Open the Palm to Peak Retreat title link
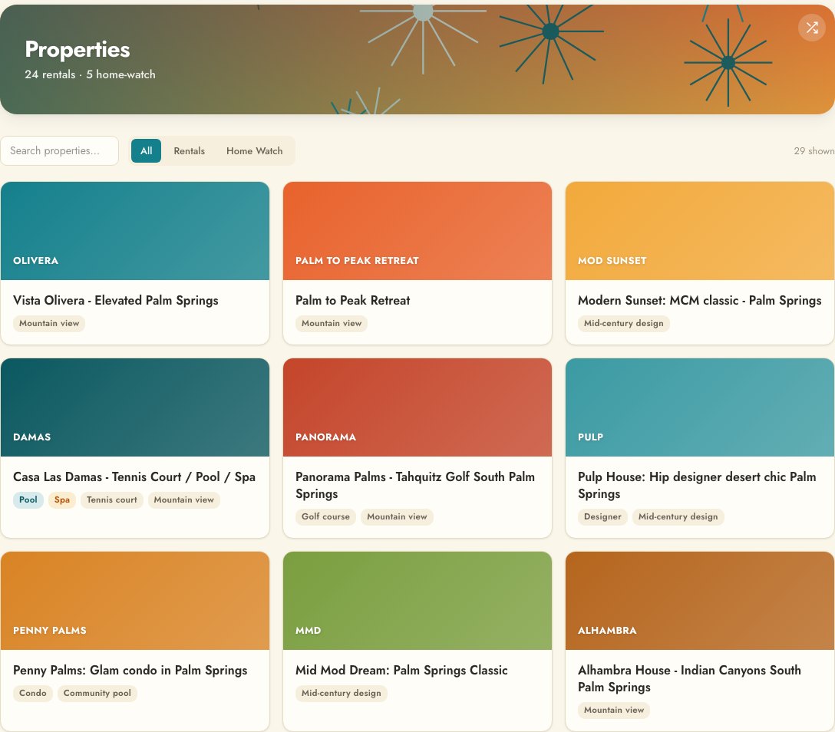Viewport: 835px width, 732px height. tap(352, 300)
